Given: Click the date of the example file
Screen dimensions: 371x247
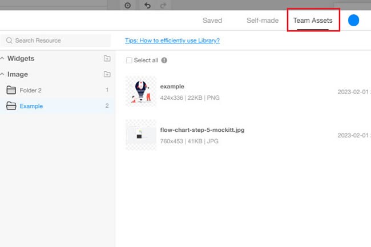Looking at the screenshot, I should [354, 92].
